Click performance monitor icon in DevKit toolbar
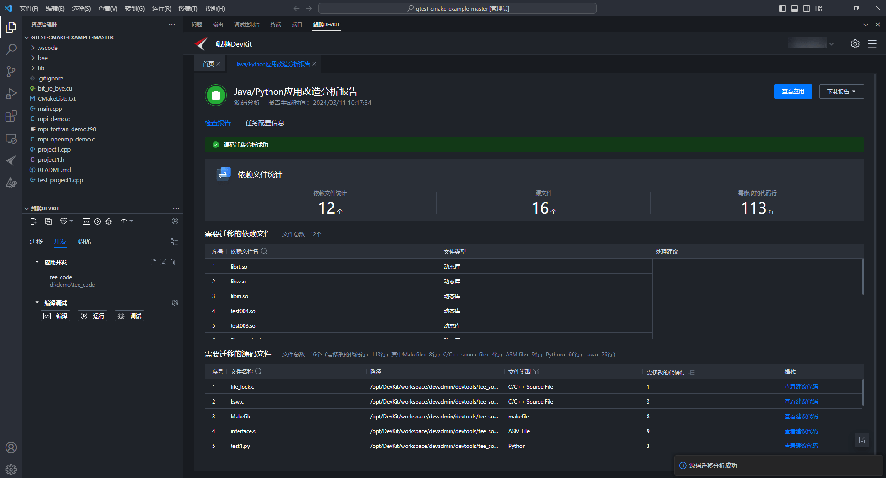The width and height of the screenshot is (886, 478). tap(124, 221)
